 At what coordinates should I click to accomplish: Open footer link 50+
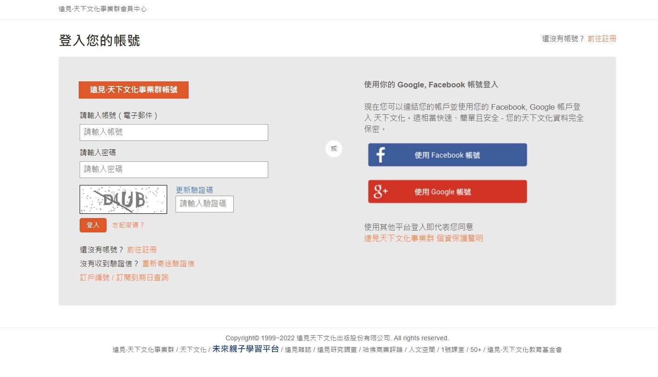(x=476, y=350)
